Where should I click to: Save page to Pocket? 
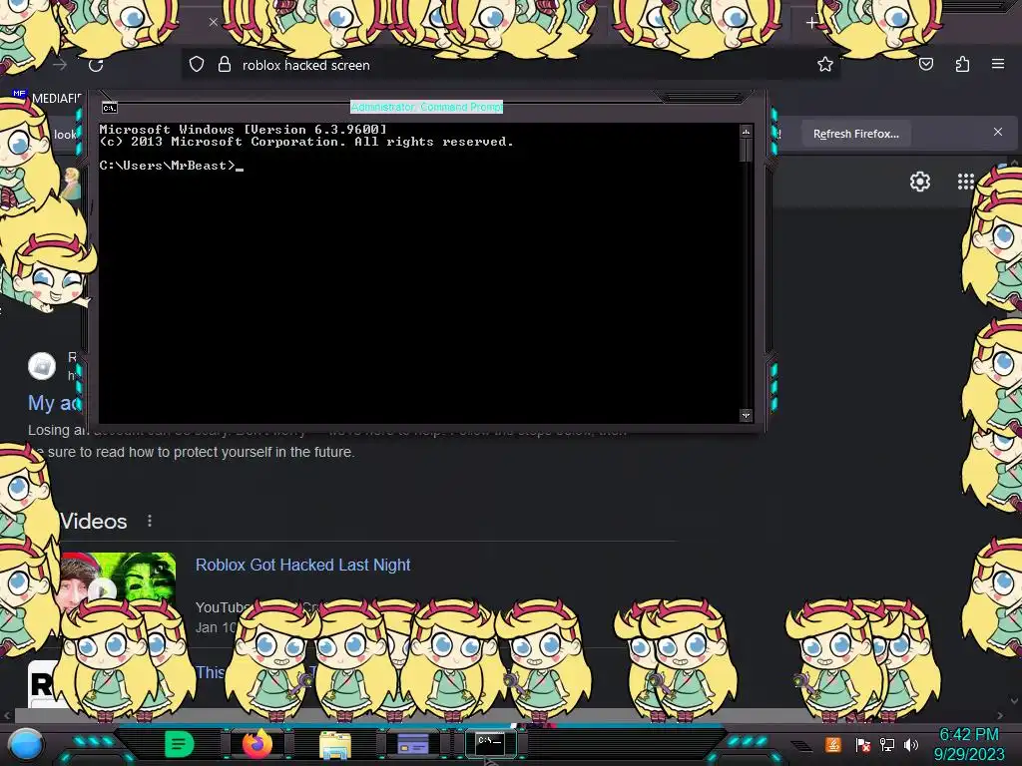(x=926, y=64)
